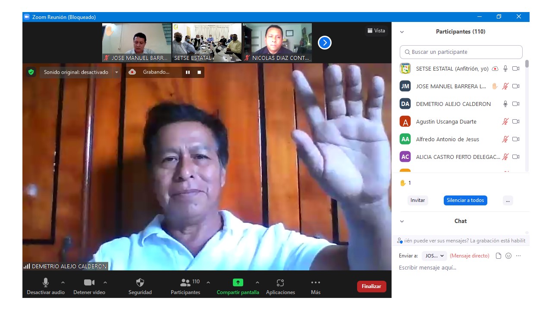
Task: Click Alfredo Antonio de Jesus muted mic
Action: pyautogui.click(x=505, y=139)
